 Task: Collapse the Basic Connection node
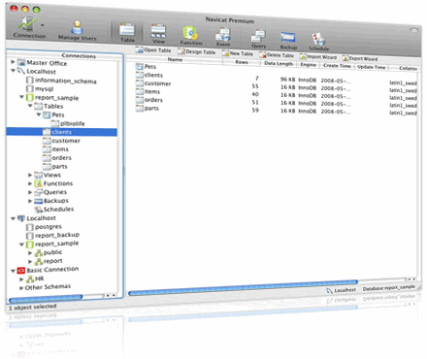tap(13, 271)
